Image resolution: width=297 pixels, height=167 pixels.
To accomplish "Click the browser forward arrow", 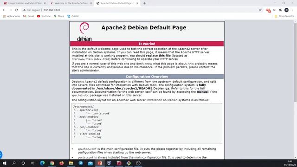I will [10, 10].
